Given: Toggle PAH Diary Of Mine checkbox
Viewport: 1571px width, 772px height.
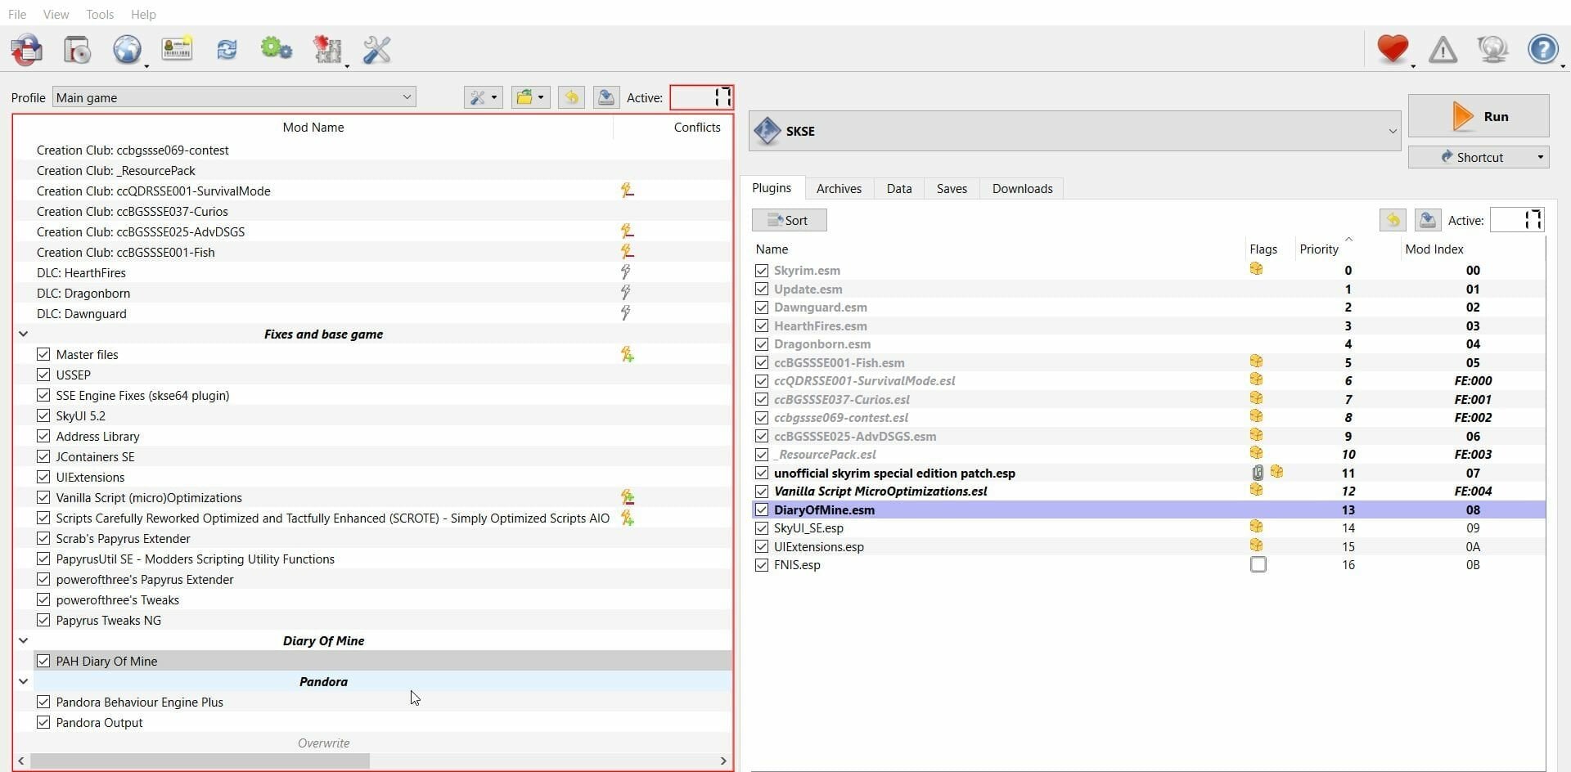Looking at the screenshot, I should [43, 661].
